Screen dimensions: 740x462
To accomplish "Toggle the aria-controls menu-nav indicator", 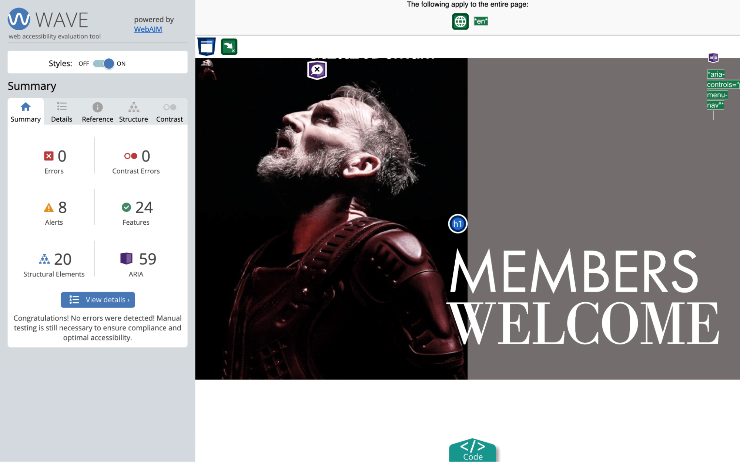I will pos(713,57).
